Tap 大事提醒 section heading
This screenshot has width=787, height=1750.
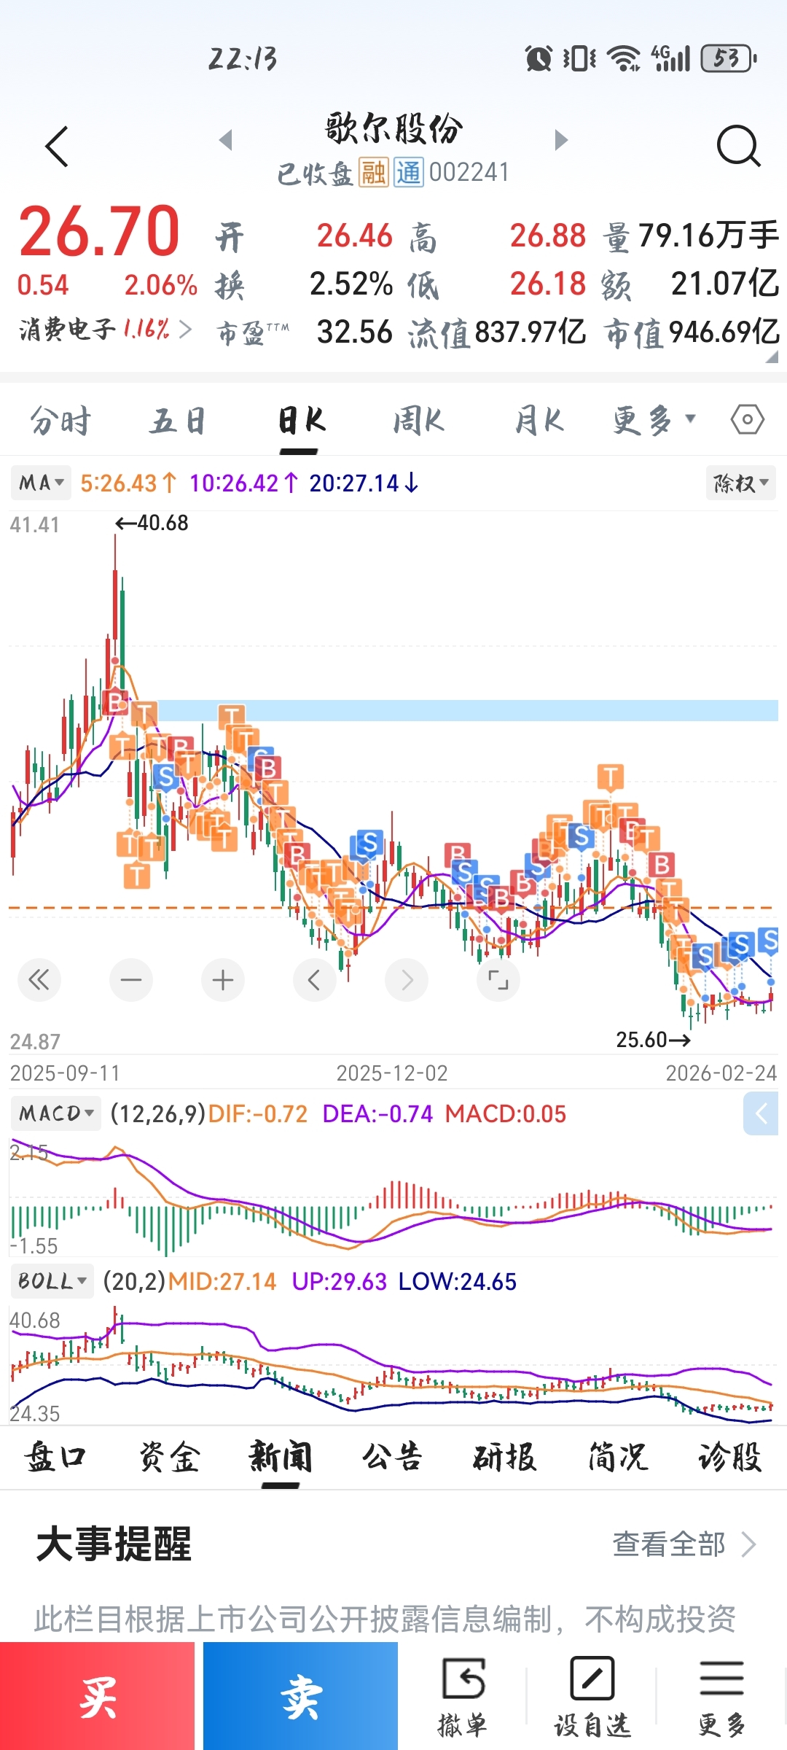point(114,1544)
